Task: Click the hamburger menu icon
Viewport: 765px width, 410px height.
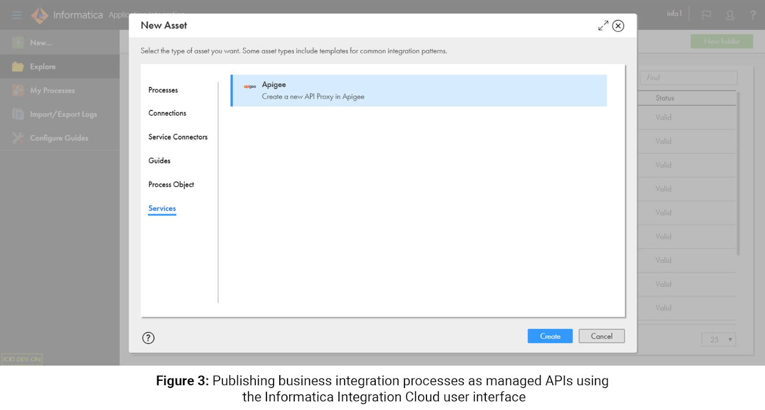Action: pos(17,15)
